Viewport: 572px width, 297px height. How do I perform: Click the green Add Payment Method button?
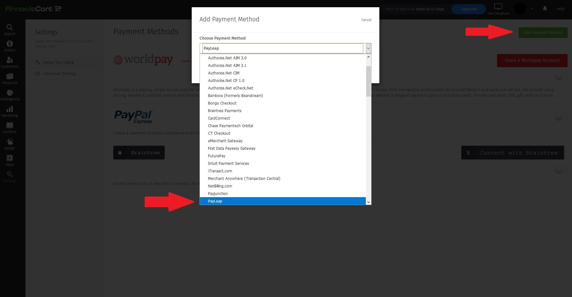coord(543,33)
